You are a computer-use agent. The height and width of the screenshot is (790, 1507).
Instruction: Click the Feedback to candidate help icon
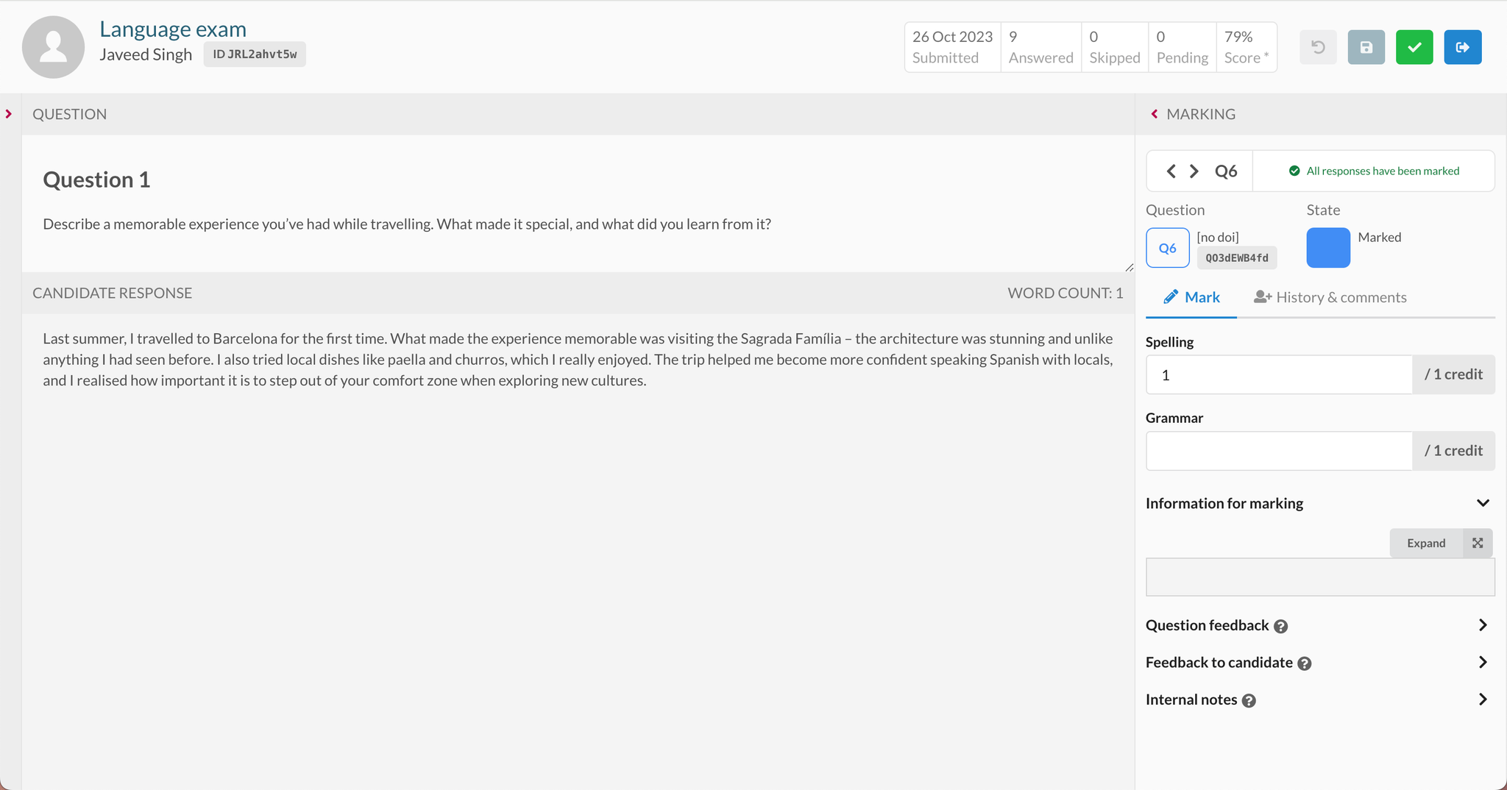[1304, 663]
